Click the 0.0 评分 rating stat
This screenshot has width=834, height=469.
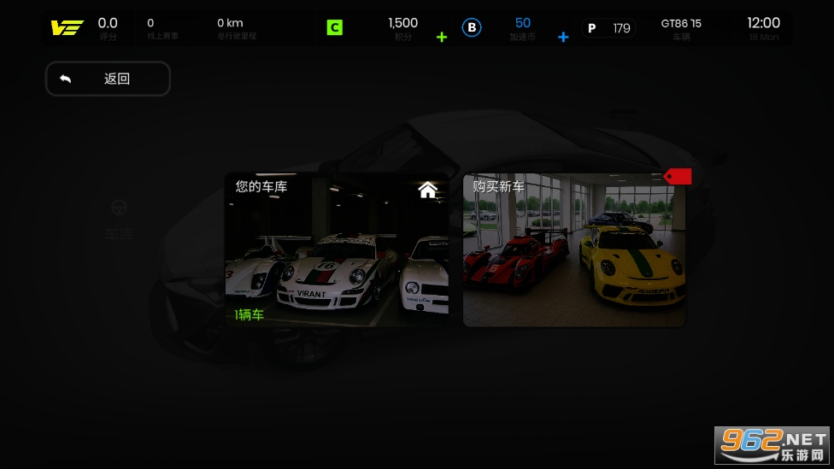click(108, 28)
